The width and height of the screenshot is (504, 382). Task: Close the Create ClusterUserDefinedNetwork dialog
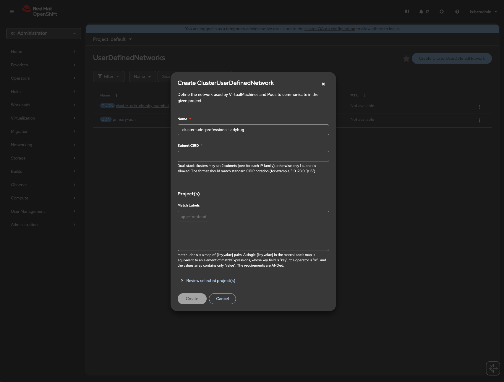tap(323, 84)
